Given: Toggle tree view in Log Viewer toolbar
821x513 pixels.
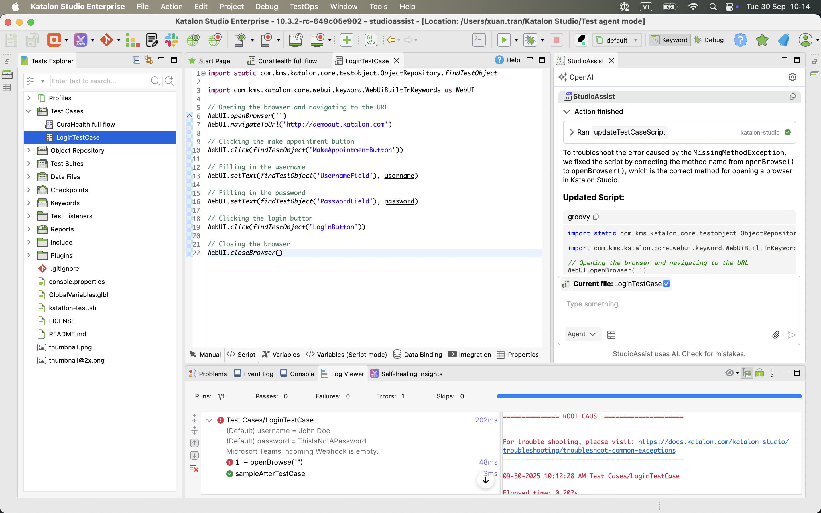Looking at the screenshot, I should click(747, 373).
